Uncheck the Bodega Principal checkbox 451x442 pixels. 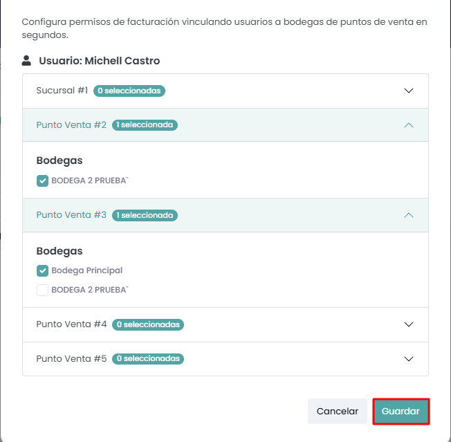click(x=42, y=270)
